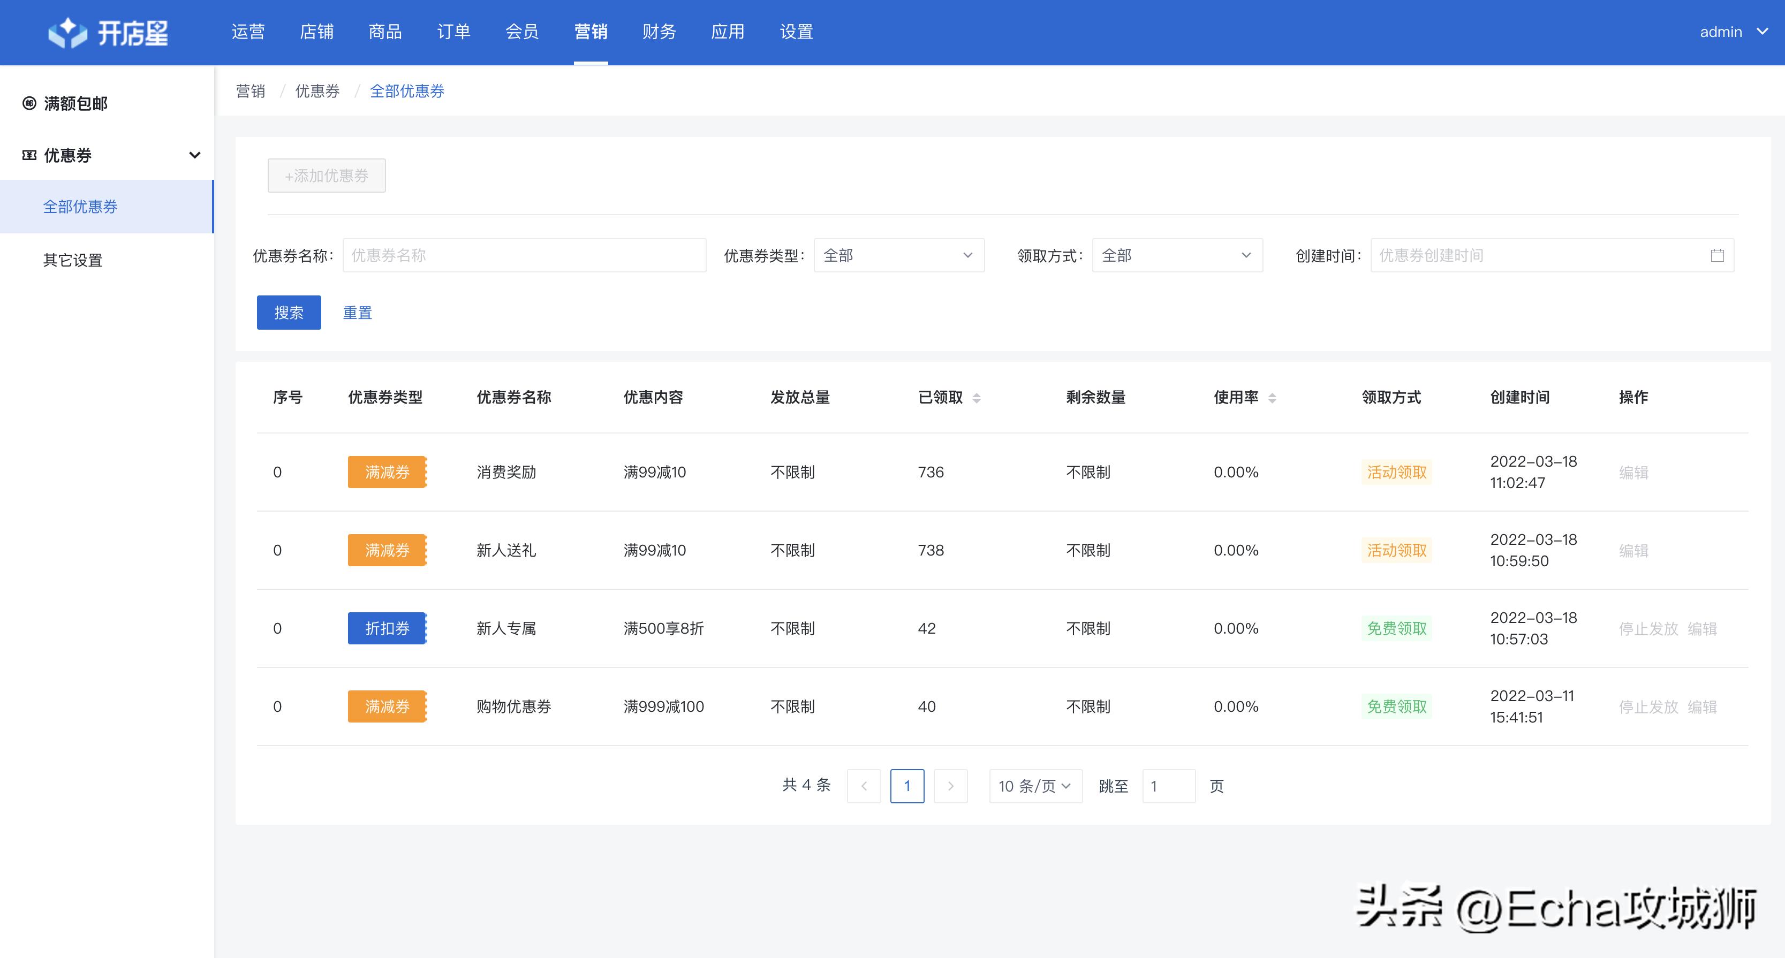Image resolution: width=1785 pixels, height=958 pixels.
Task: Click the 跳至 page number input
Action: pos(1169,786)
